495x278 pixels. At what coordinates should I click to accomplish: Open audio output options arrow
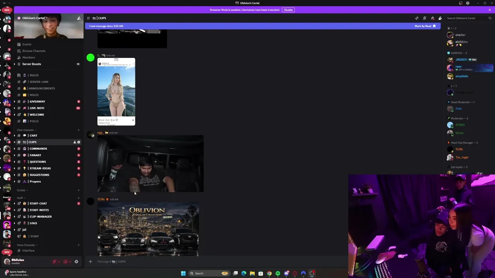70,262
